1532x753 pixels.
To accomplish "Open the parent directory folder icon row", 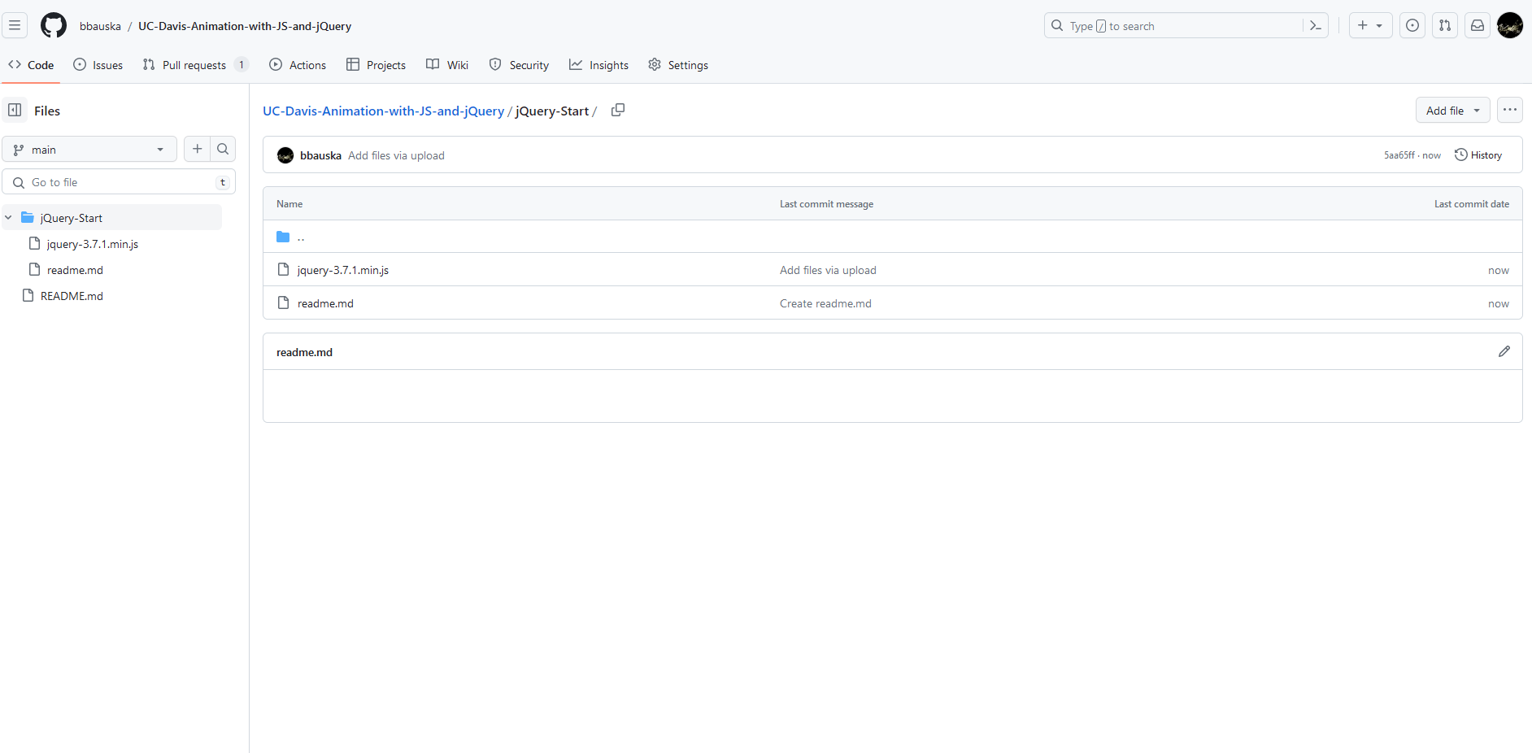I will click(893, 237).
